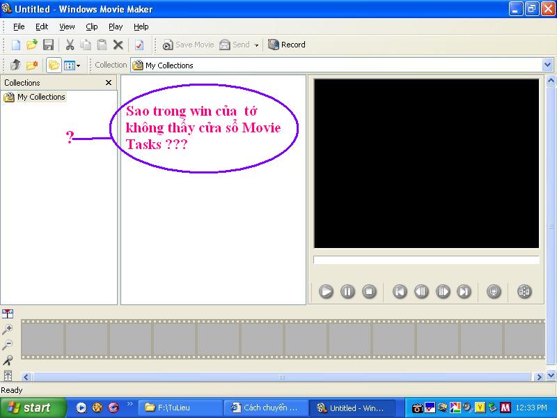Viewport: 557px width, 418px height.
Task: Switch to the F:\TuLieu taskbar window
Action: (x=181, y=408)
